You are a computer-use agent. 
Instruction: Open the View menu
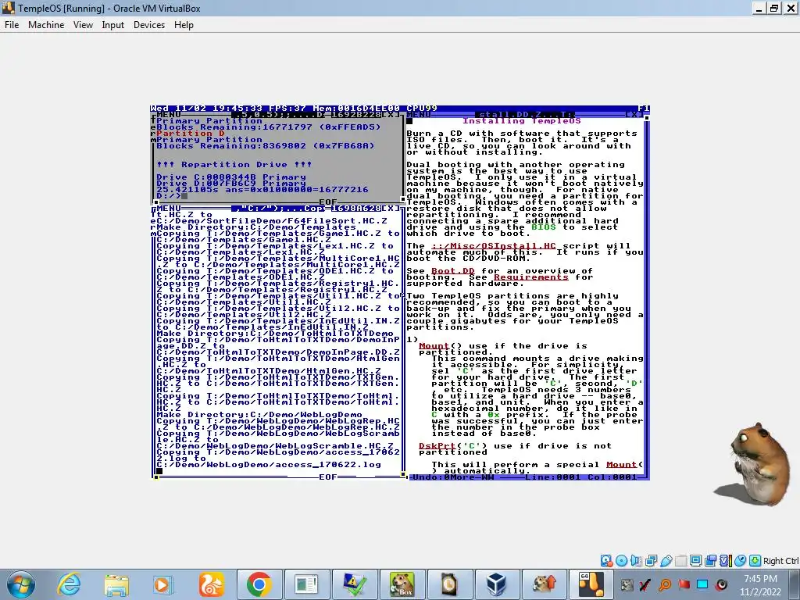point(83,25)
